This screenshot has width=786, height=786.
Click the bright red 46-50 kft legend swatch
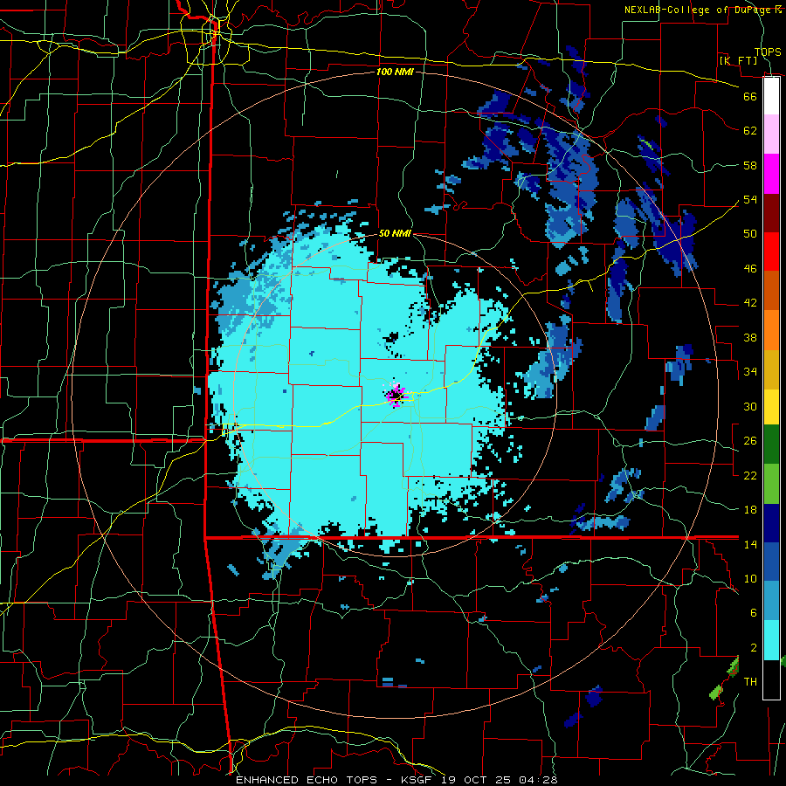pos(771,252)
